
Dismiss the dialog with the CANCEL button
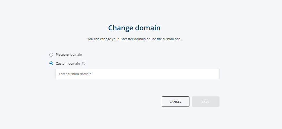175,102
